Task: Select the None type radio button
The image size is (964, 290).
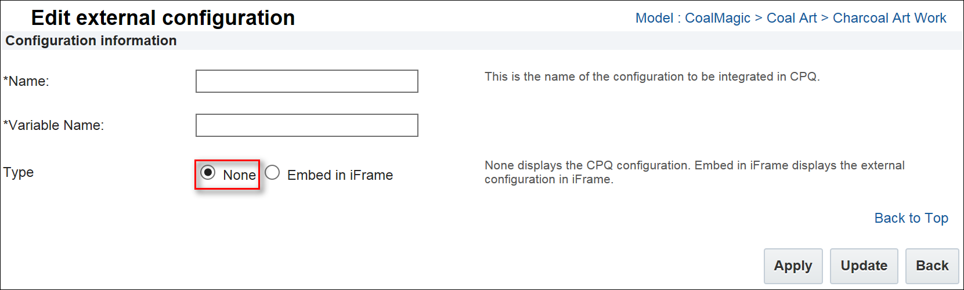Action: 208,173
